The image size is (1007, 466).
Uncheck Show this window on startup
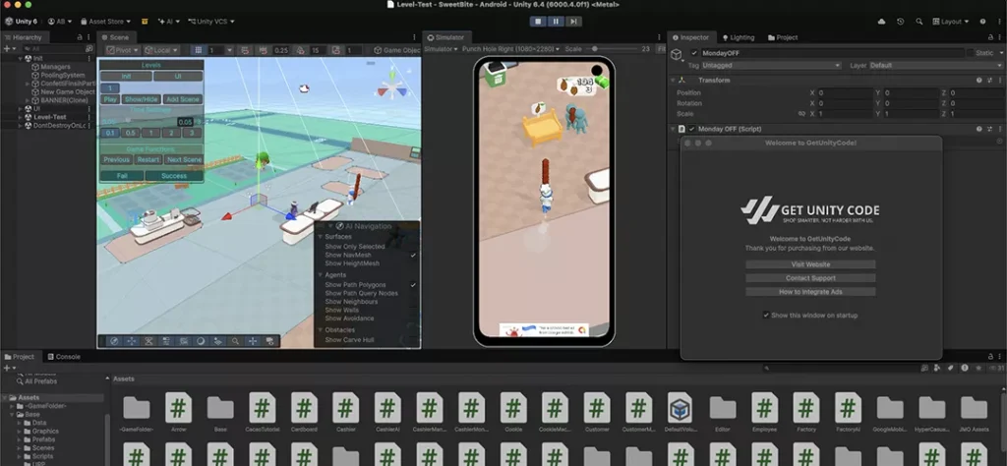tap(765, 316)
